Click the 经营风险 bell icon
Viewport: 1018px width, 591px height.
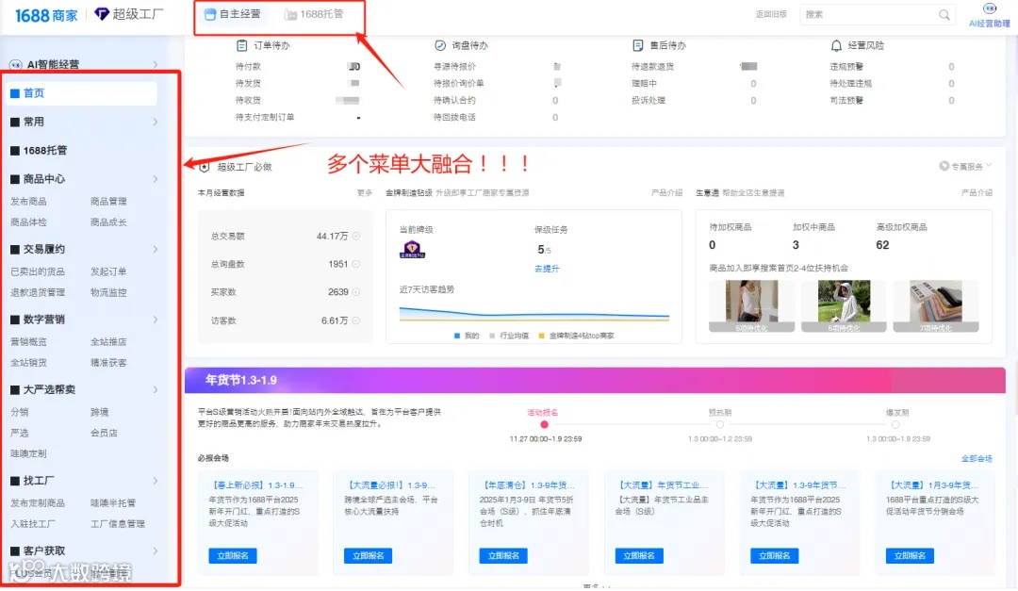836,45
